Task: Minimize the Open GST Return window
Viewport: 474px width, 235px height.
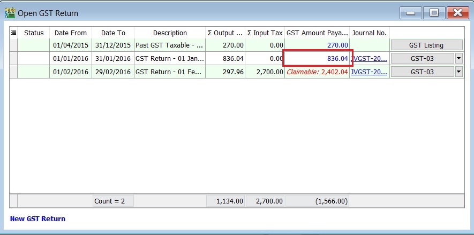Action: 410,13
